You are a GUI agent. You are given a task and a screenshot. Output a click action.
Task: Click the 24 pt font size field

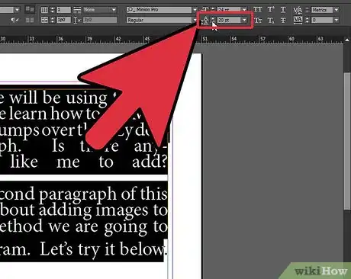tap(229, 10)
